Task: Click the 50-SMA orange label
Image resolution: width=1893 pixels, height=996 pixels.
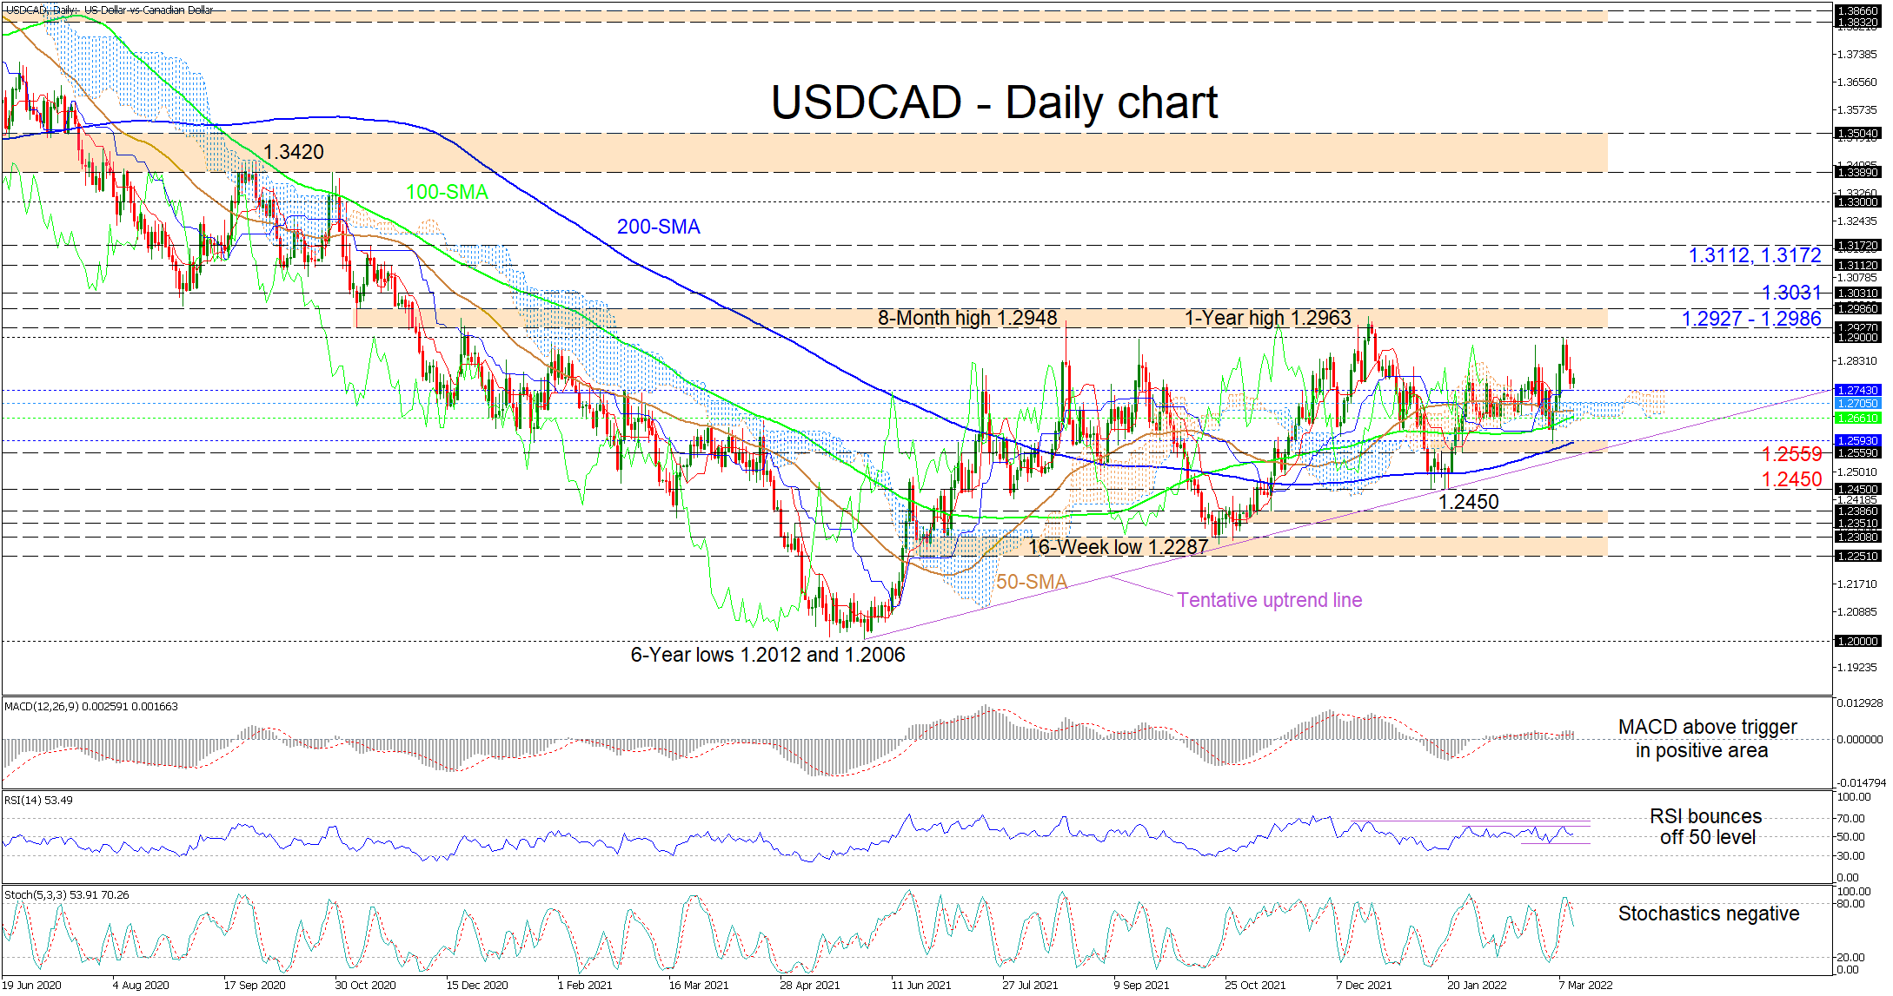Action: (1031, 582)
